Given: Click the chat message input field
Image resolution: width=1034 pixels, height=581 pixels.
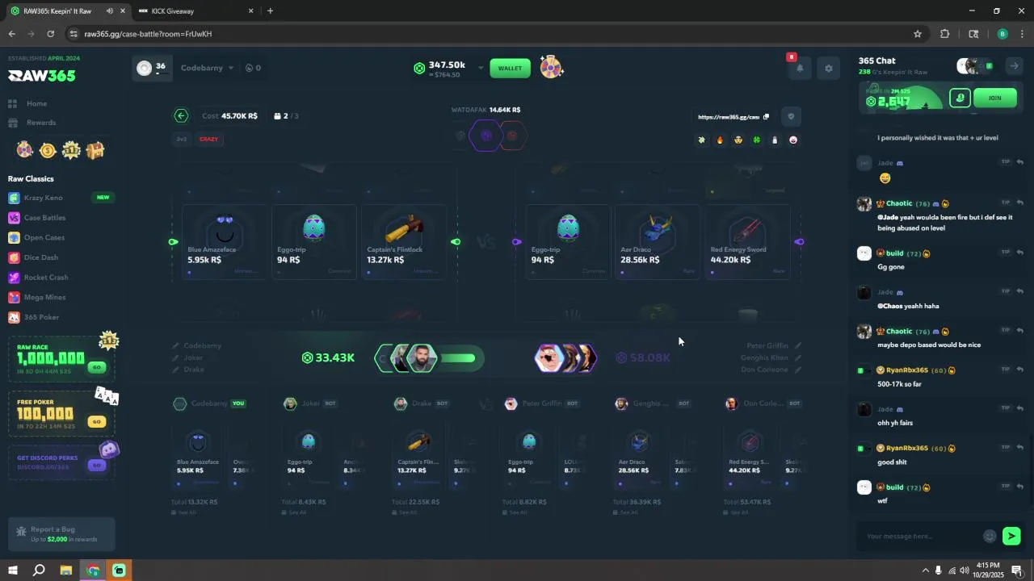Looking at the screenshot, I should click(x=919, y=536).
